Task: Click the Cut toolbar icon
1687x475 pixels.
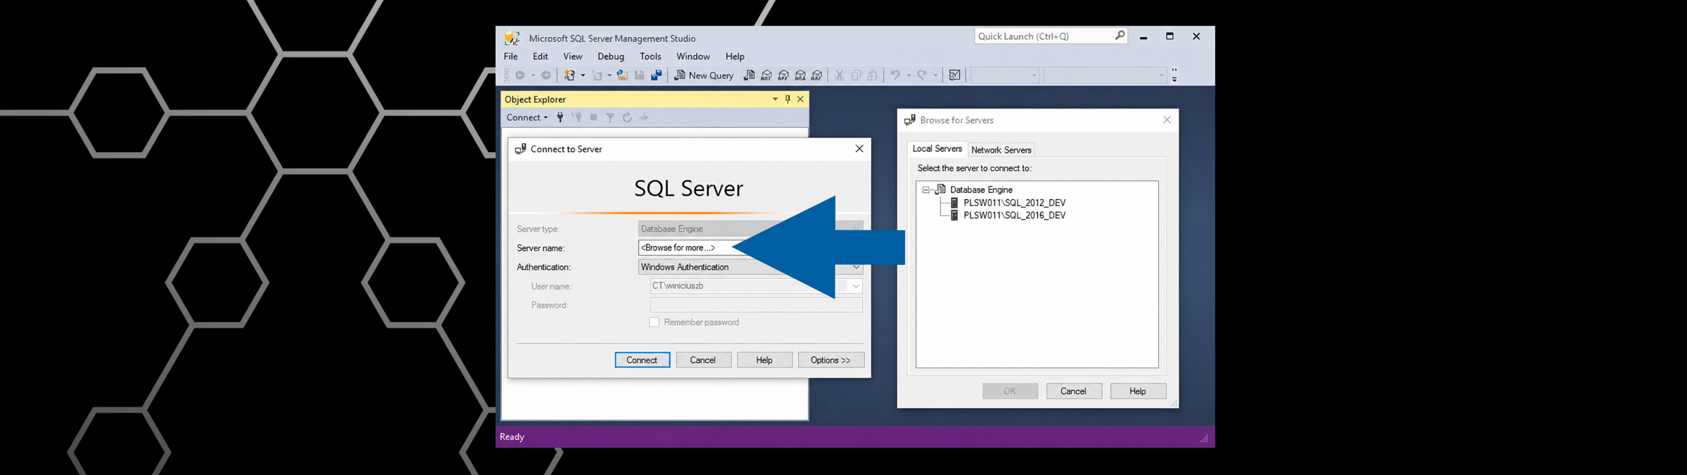Action: (839, 75)
